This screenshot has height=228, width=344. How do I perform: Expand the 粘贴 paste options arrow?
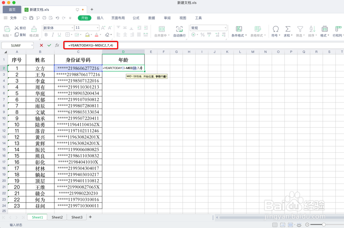[11, 35]
